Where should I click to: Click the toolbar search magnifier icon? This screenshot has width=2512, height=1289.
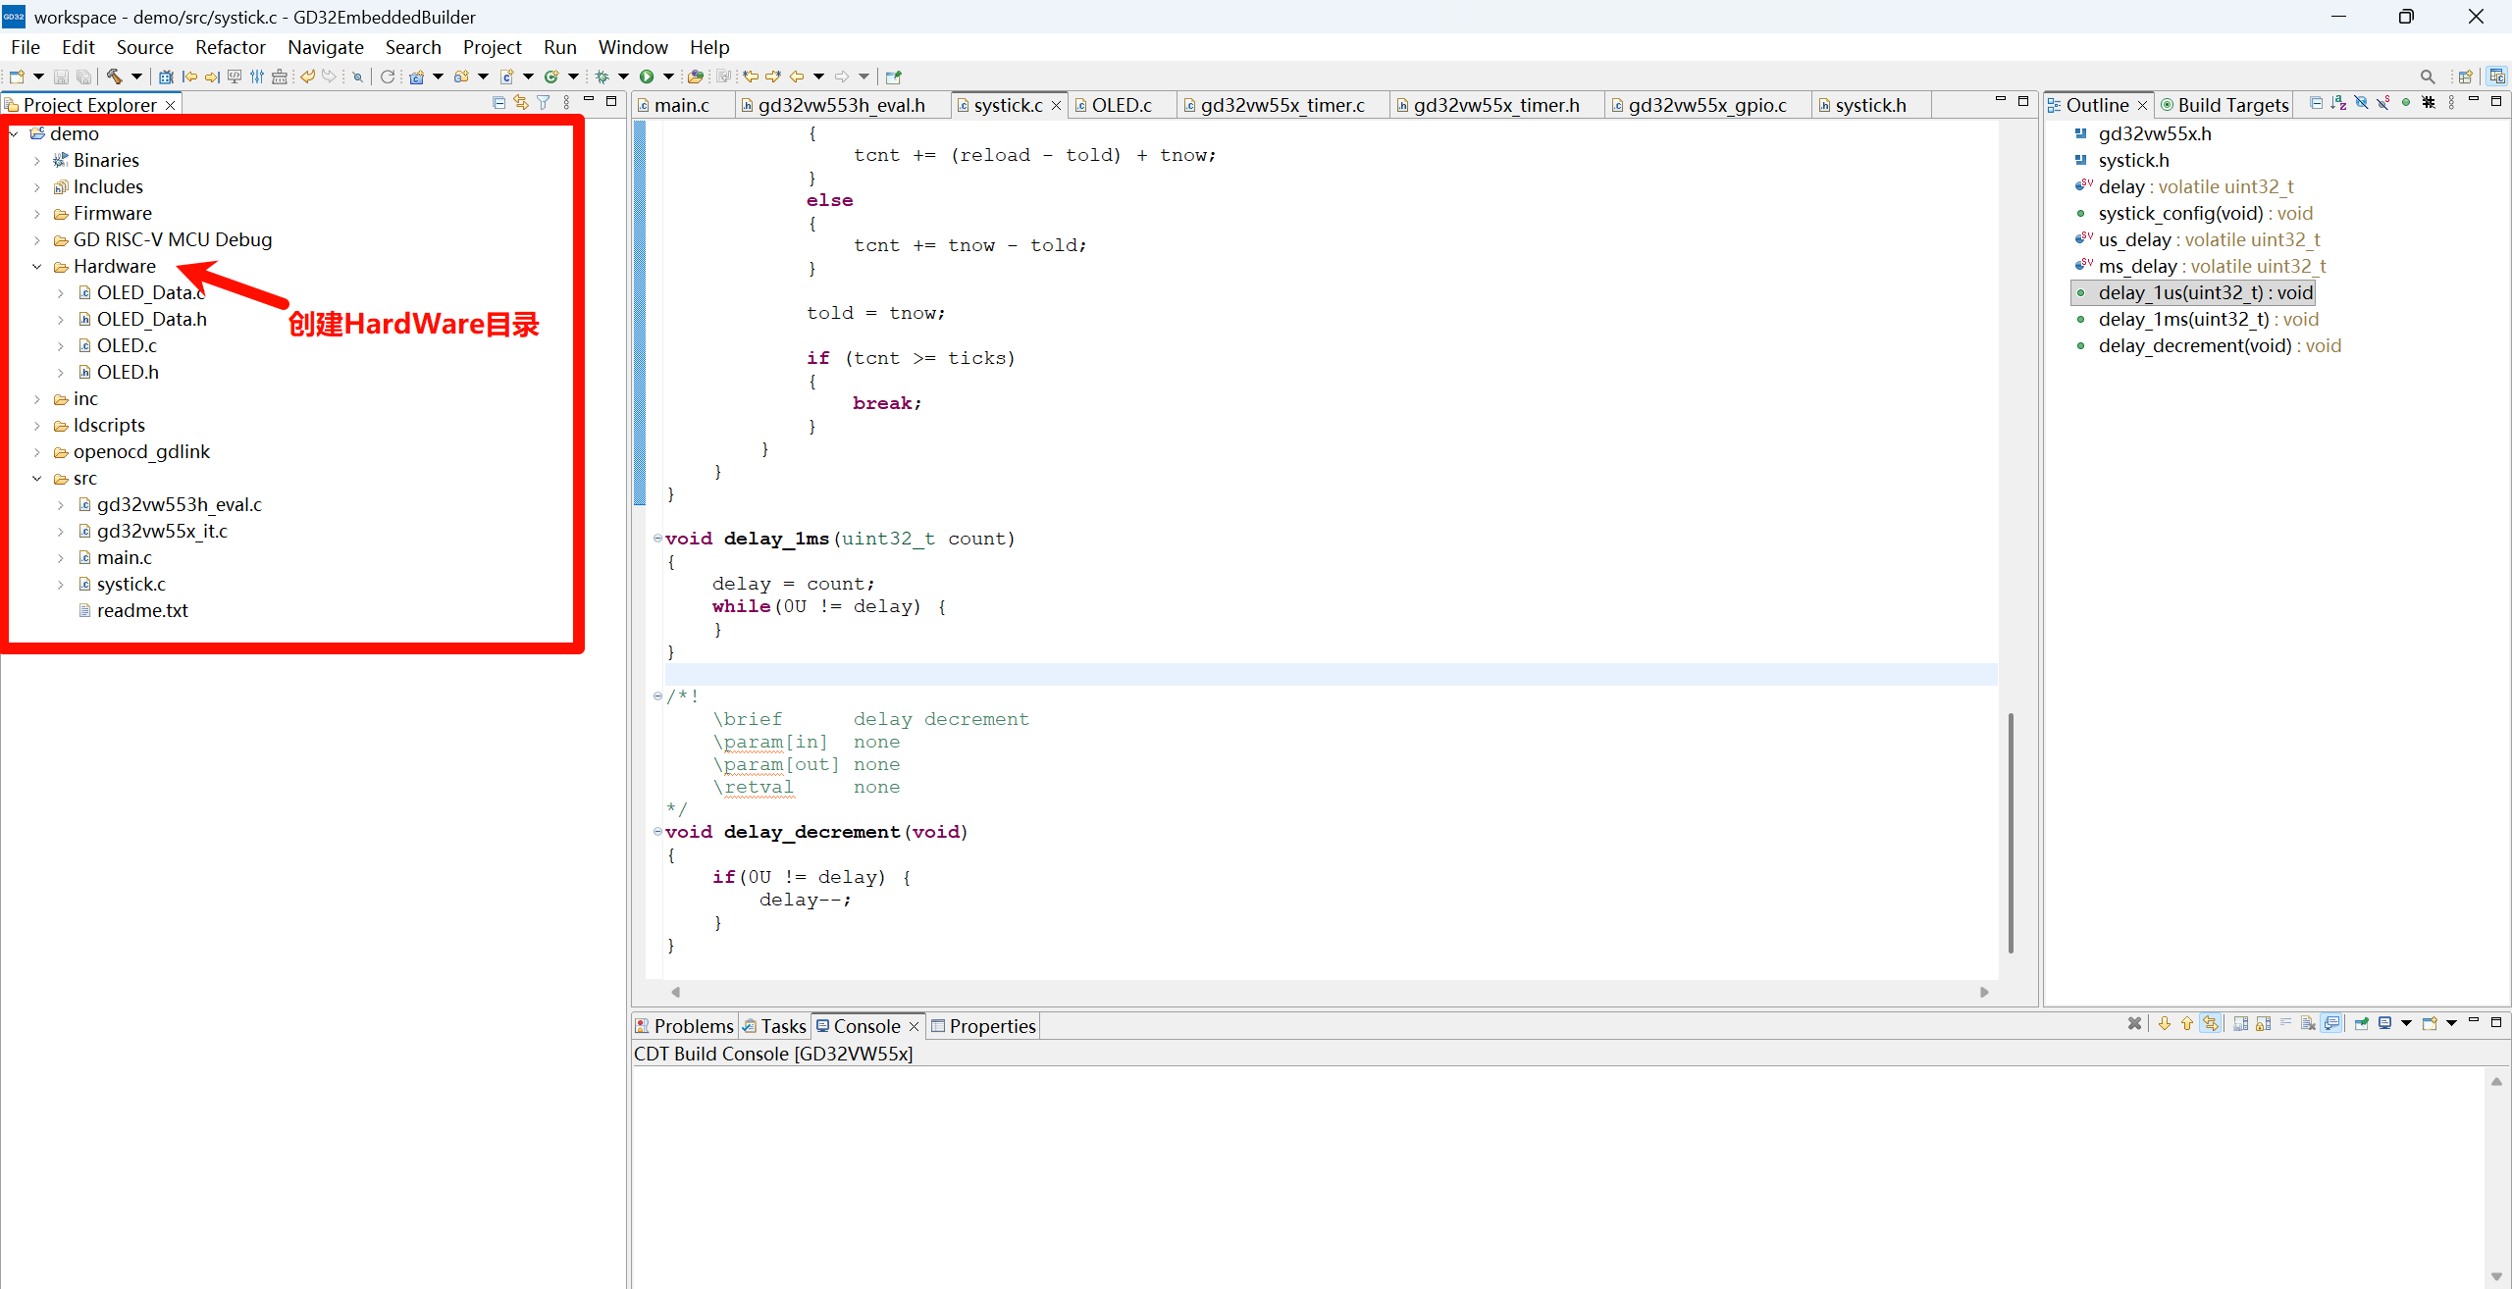[2427, 77]
